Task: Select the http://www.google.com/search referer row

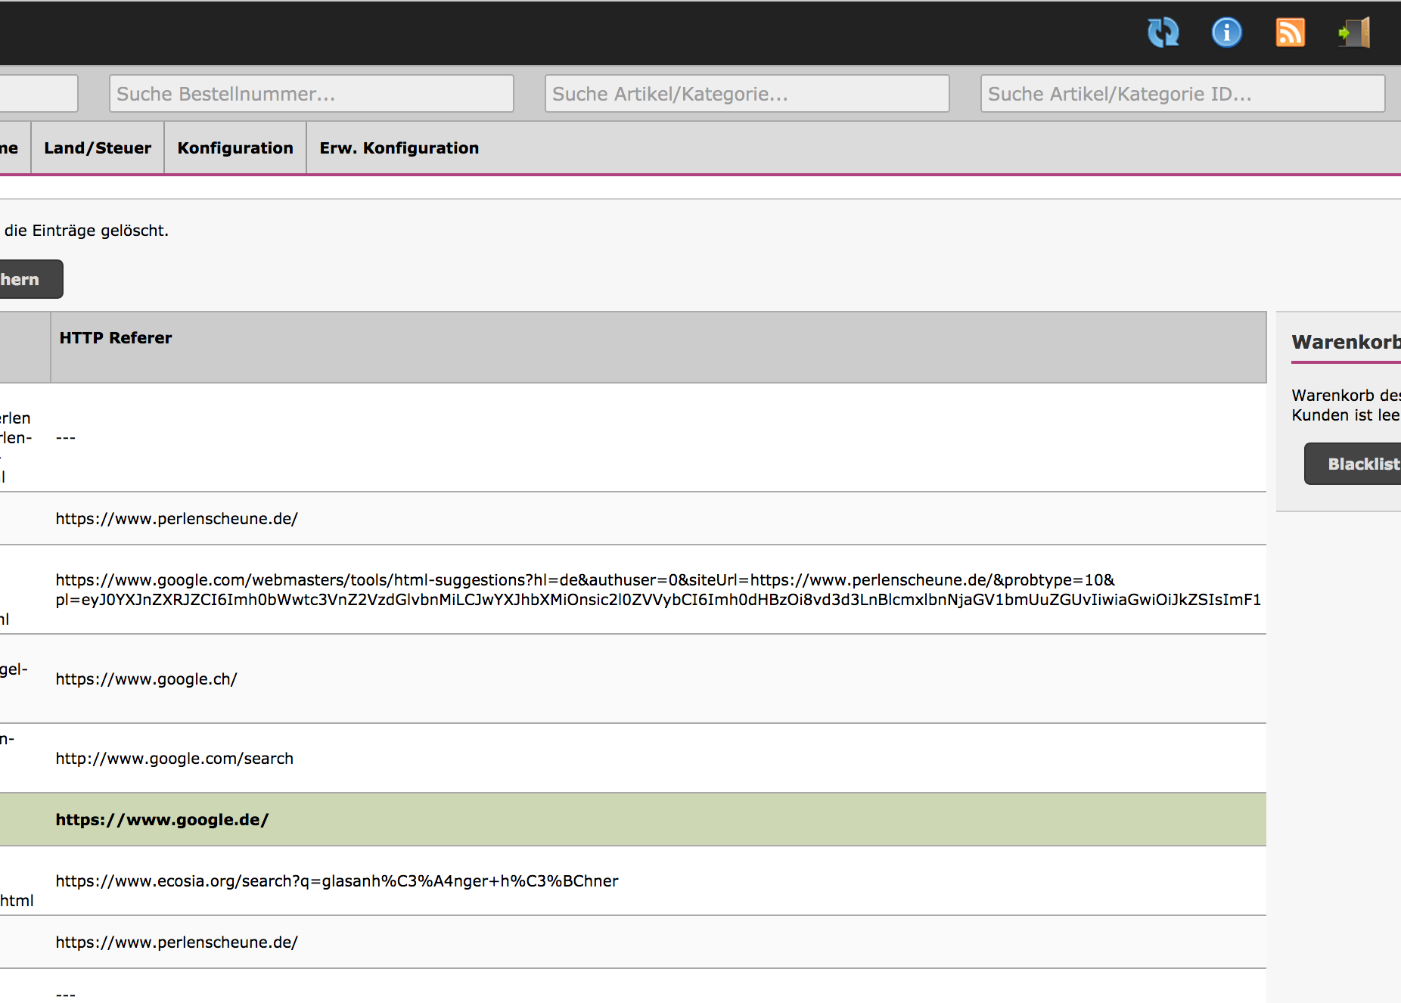Action: pos(174,759)
